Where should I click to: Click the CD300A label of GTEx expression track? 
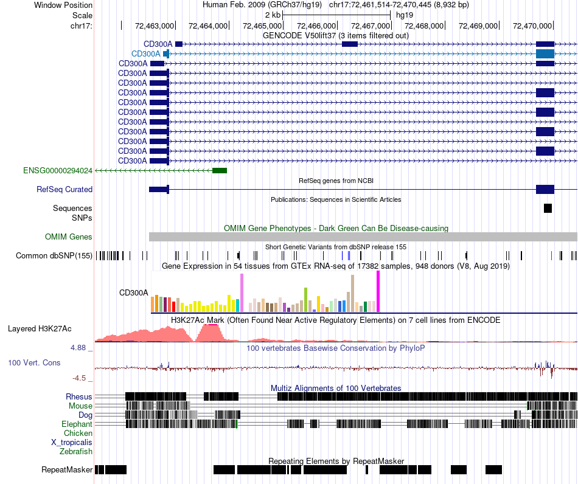point(133,293)
